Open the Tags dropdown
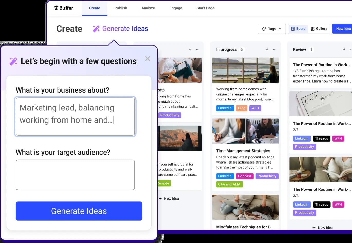This screenshot has width=352, height=243. 272,29
